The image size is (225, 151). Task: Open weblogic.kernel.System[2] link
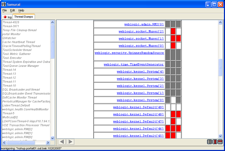click(140, 86)
